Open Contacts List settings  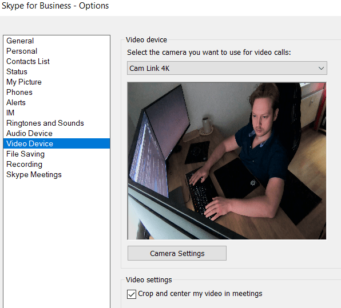click(28, 61)
